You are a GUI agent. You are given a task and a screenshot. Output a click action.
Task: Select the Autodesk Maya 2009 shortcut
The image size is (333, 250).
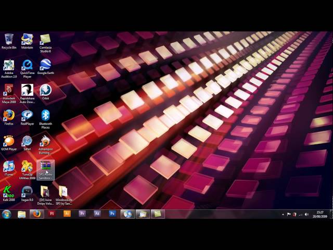point(9,94)
